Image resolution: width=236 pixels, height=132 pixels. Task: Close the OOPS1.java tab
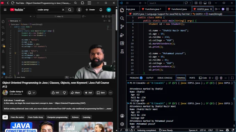tap(211, 9)
